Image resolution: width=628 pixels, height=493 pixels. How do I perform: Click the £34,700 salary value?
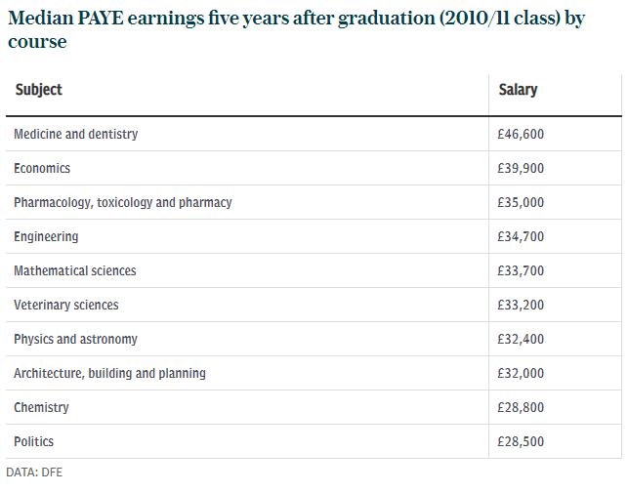pos(521,236)
